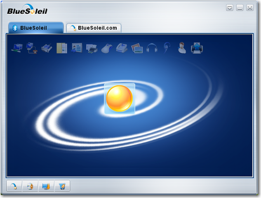This screenshot has width=261, height=198.
Task: Open the File Transfer folder icon
Action: pyautogui.click(x=62, y=48)
